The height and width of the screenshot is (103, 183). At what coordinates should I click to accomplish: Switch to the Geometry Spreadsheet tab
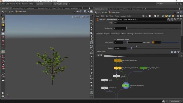point(71,8)
